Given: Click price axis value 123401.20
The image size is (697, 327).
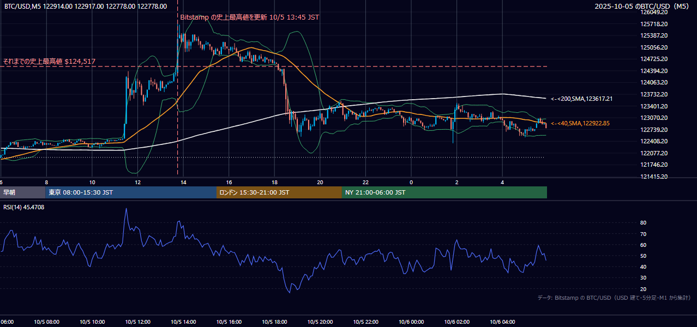Looking at the screenshot, I should coord(655,106).
